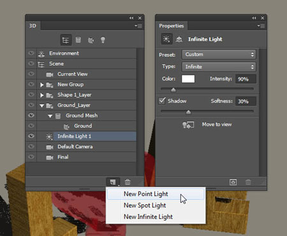Uncheck the Shadow checkbox
The width and height of the screenshot is (287, 236).
[x=162, y=101]
